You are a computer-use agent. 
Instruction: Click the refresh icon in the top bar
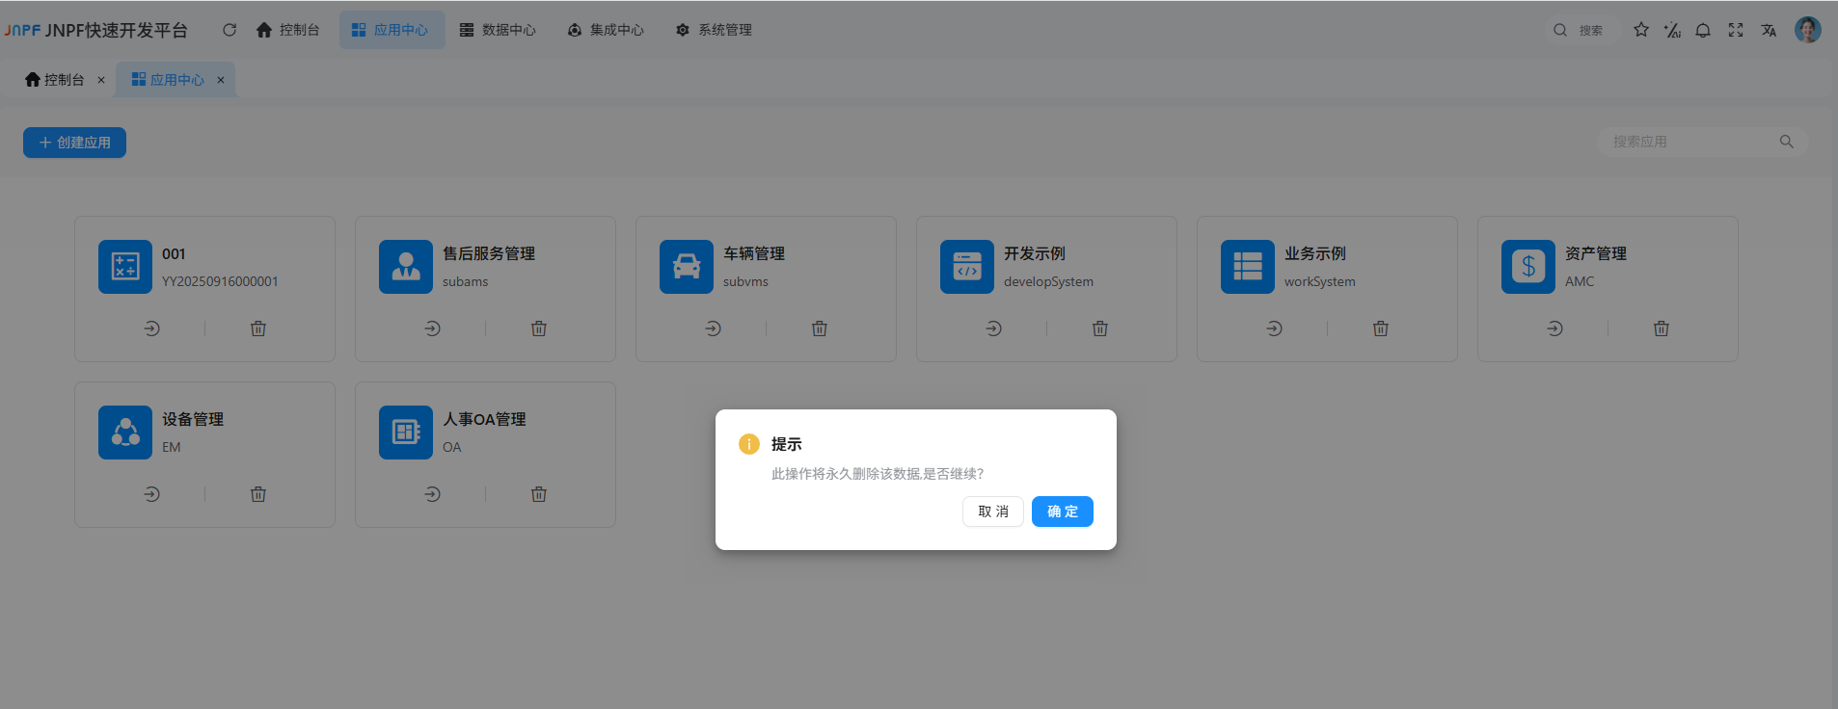230,30
